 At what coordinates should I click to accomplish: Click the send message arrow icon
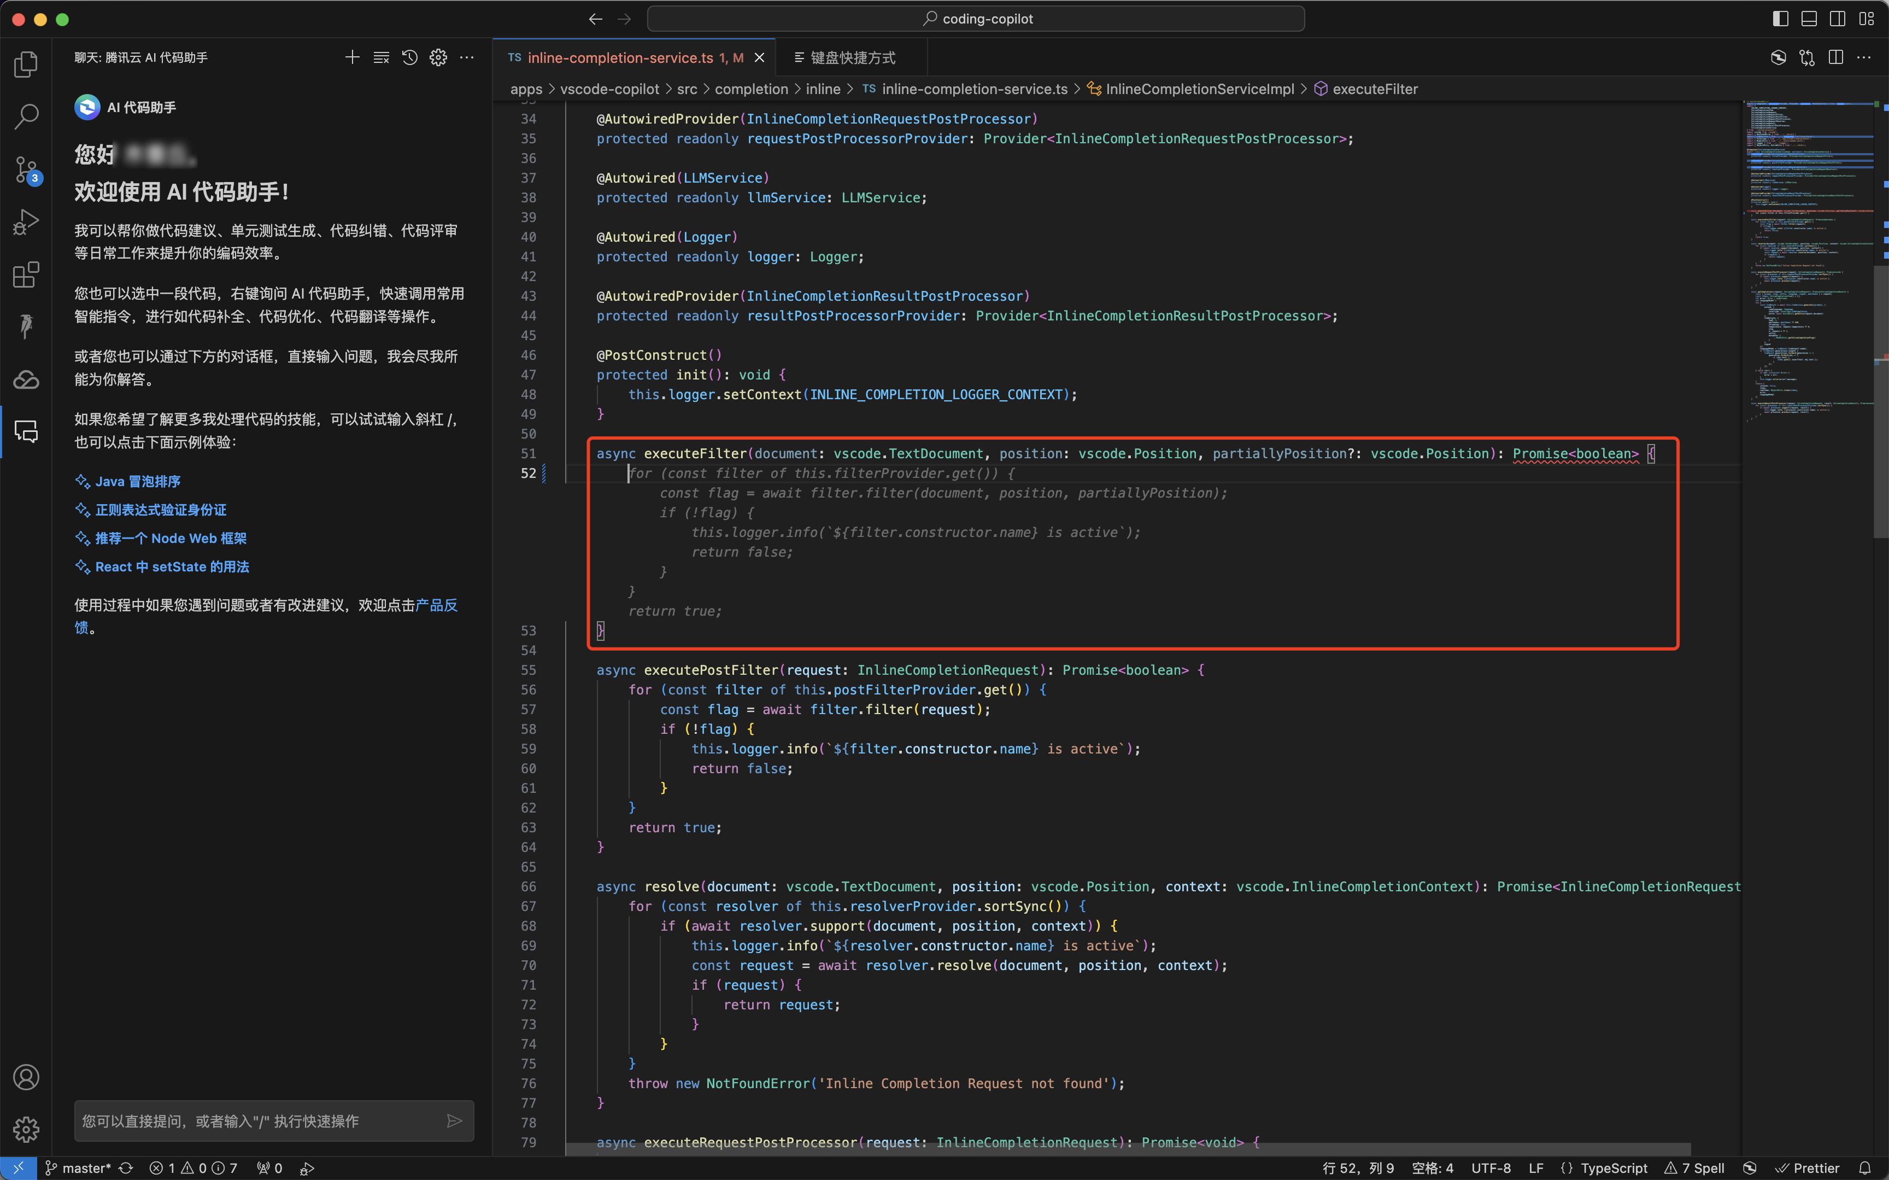(x=454, y=1121)
